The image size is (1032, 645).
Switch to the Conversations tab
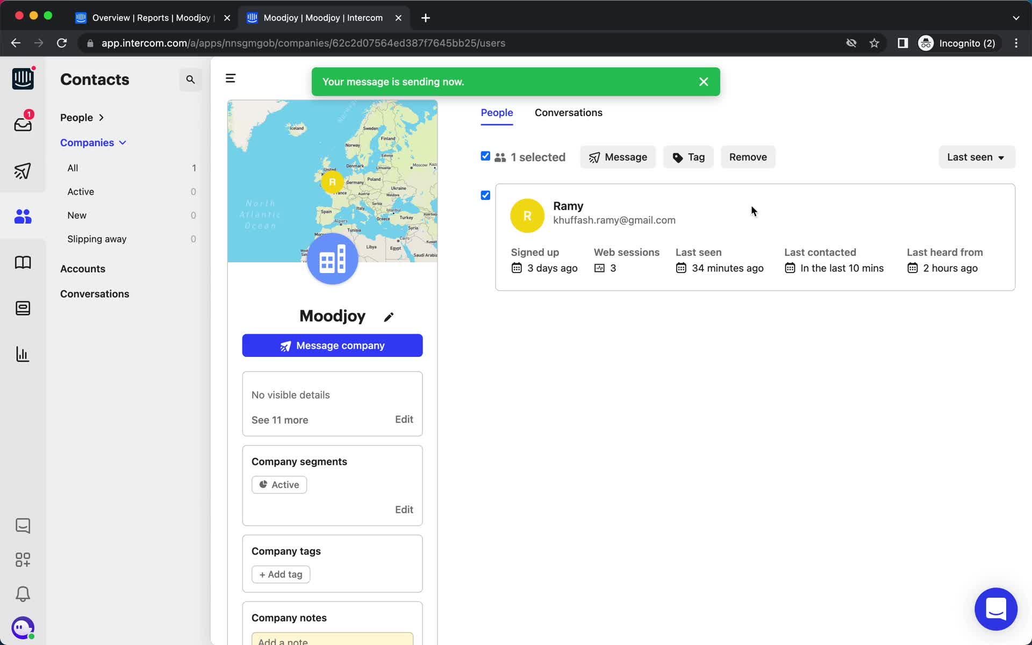[568, 112]
